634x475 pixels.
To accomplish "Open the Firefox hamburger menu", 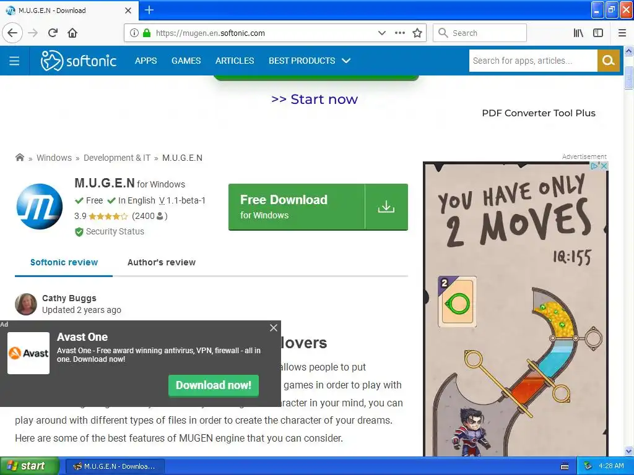I will [x=622, y=33].
